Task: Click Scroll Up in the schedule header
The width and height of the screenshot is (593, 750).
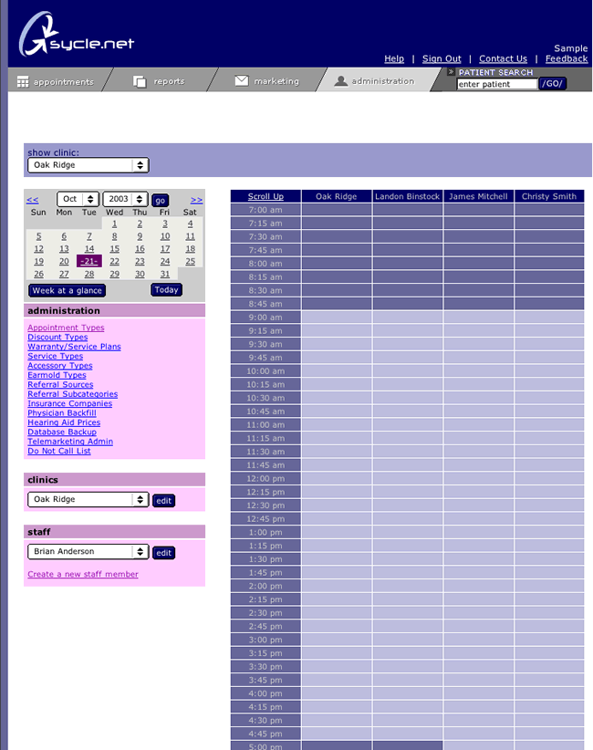Action: (x=265, y=196)
